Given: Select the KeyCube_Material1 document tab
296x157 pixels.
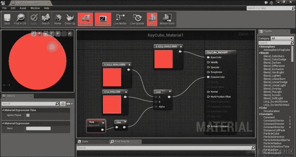Looking at the screenshot, I should click(x=30, y=3).
